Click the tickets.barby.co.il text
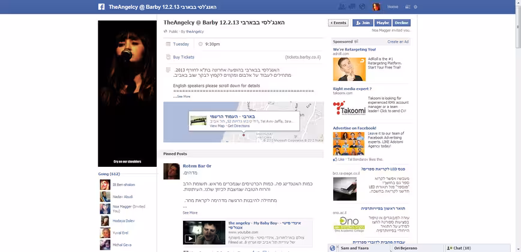The height and width of the screenshot is (252, 521). (303, 57)
